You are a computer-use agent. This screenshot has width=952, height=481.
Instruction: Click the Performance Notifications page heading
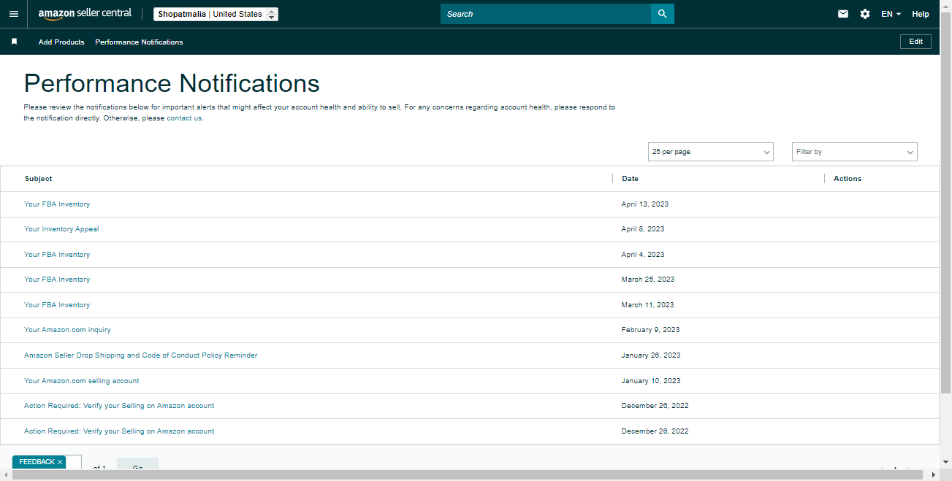pos(172,83)
